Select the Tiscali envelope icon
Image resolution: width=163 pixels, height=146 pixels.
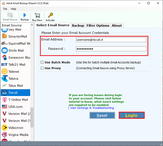[x=4, y=93]
